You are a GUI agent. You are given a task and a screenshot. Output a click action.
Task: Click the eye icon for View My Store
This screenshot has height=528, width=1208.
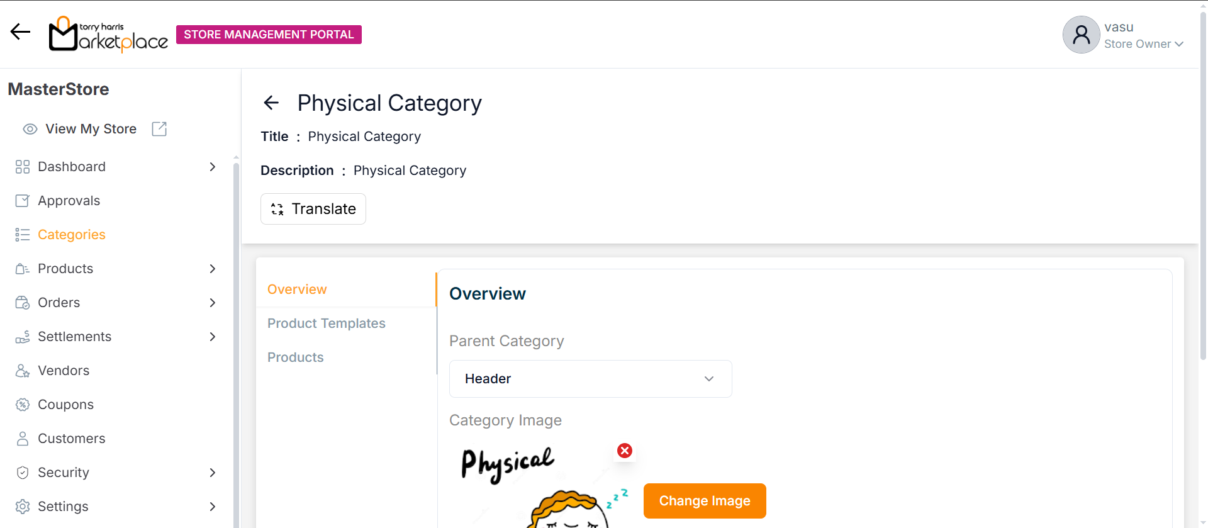pyautogui.click(x=30, y=129)
